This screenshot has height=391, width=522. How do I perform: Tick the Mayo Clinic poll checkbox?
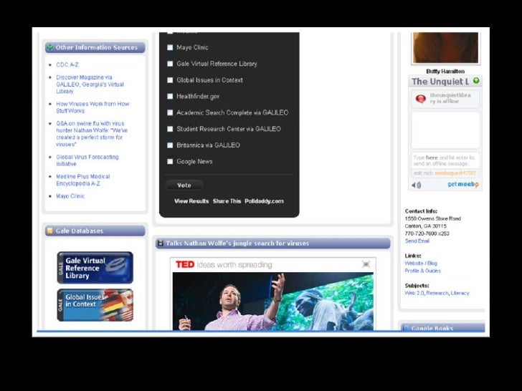(x=170, y=47)
